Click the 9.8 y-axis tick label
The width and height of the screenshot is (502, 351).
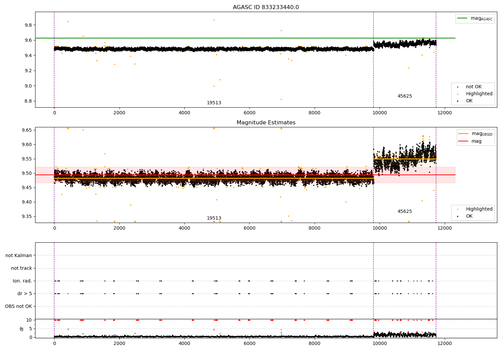[28, 25]
